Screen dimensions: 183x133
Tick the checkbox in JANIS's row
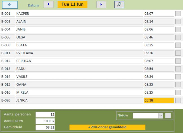[x=178, y=30]
